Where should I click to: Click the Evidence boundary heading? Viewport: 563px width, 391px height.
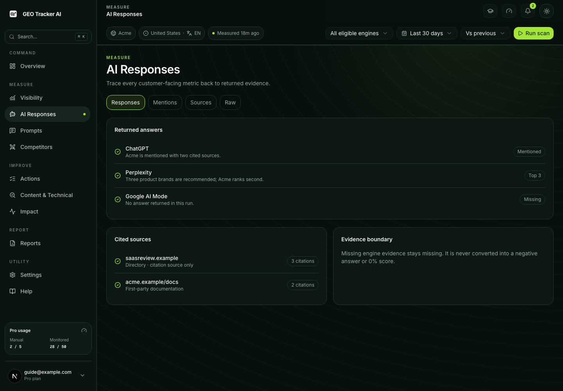367,239
